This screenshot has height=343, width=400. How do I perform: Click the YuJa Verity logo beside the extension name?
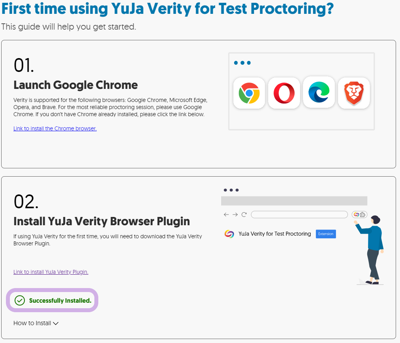coord(229,234)
